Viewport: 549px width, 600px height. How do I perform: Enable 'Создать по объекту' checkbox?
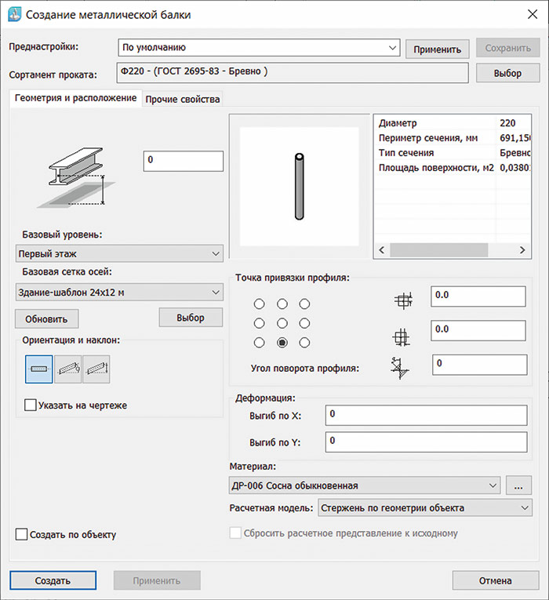21,534
